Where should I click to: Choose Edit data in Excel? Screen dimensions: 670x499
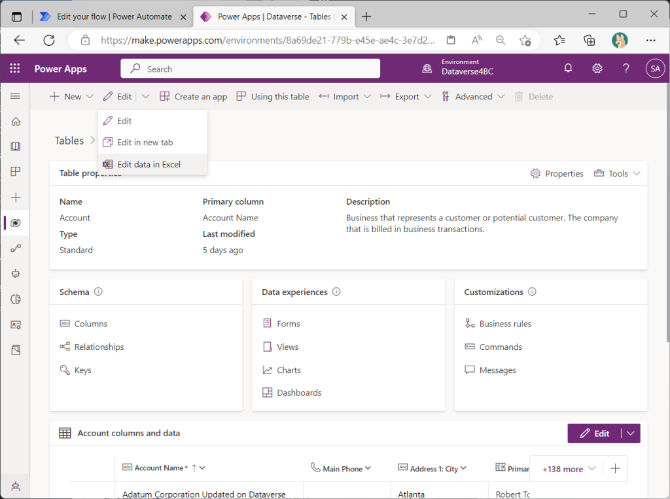pos(152,165)
